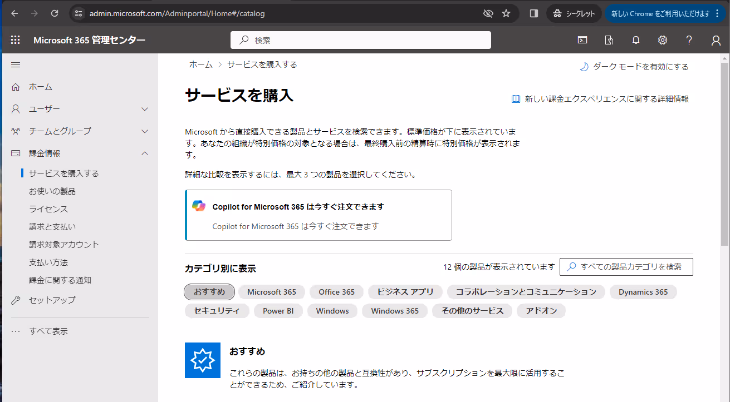Click the home icon in sidebar

click(16, 87)
